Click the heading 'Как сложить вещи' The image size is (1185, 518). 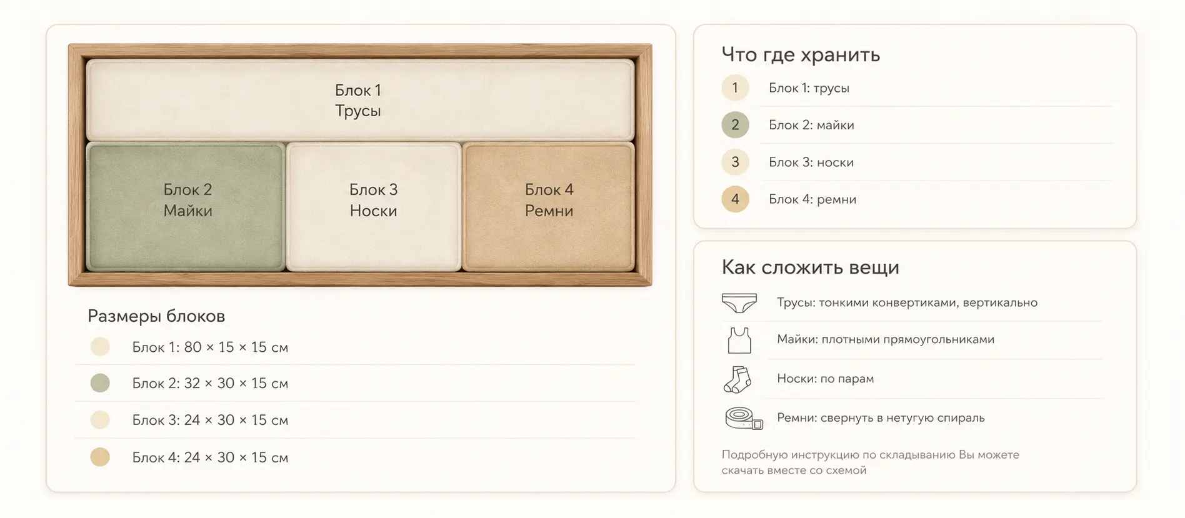coord(810,267)
